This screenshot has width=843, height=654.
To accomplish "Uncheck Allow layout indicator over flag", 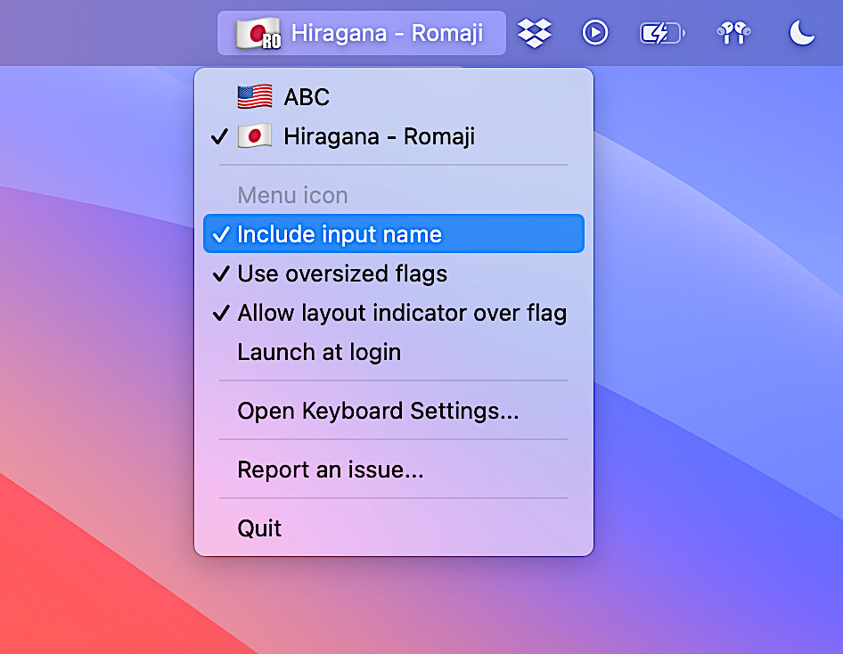I will tap(402, 313).
